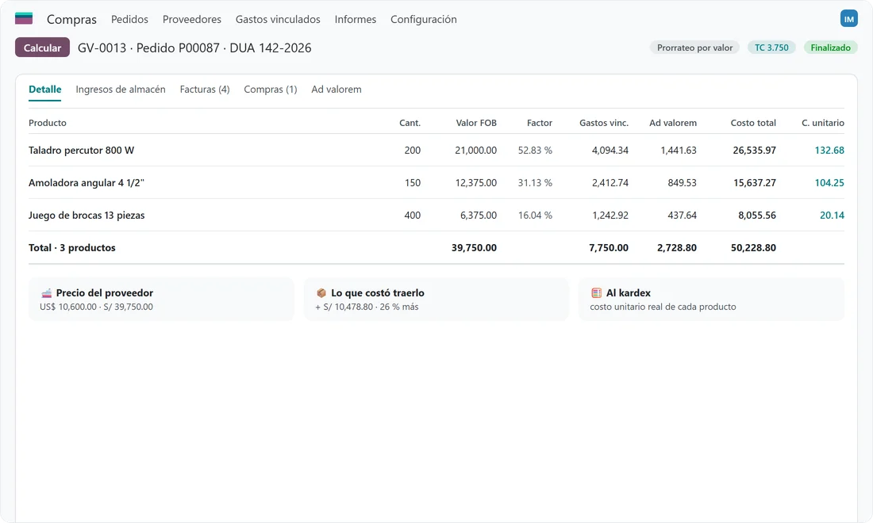The width and height of the screenshot is (873, 523).
Task: Switch to the Facturas (4) tab
Action: 205,90
